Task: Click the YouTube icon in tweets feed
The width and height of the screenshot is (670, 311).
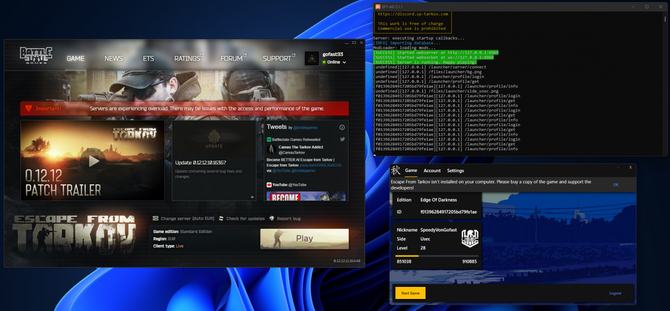Action: (269, 185)
